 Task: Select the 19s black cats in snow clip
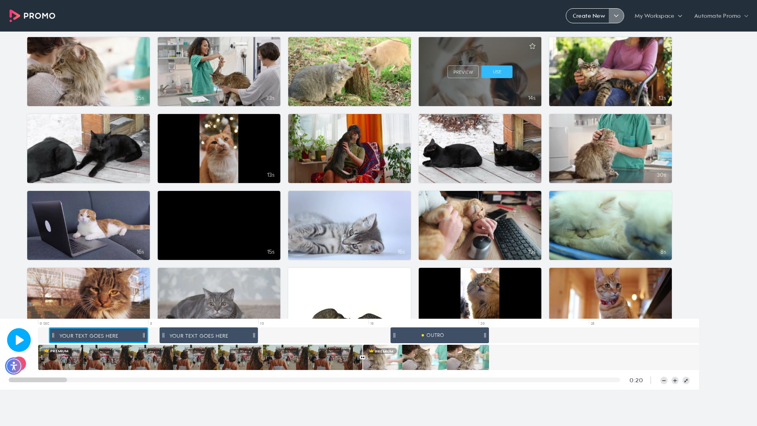tap(88, 148)
